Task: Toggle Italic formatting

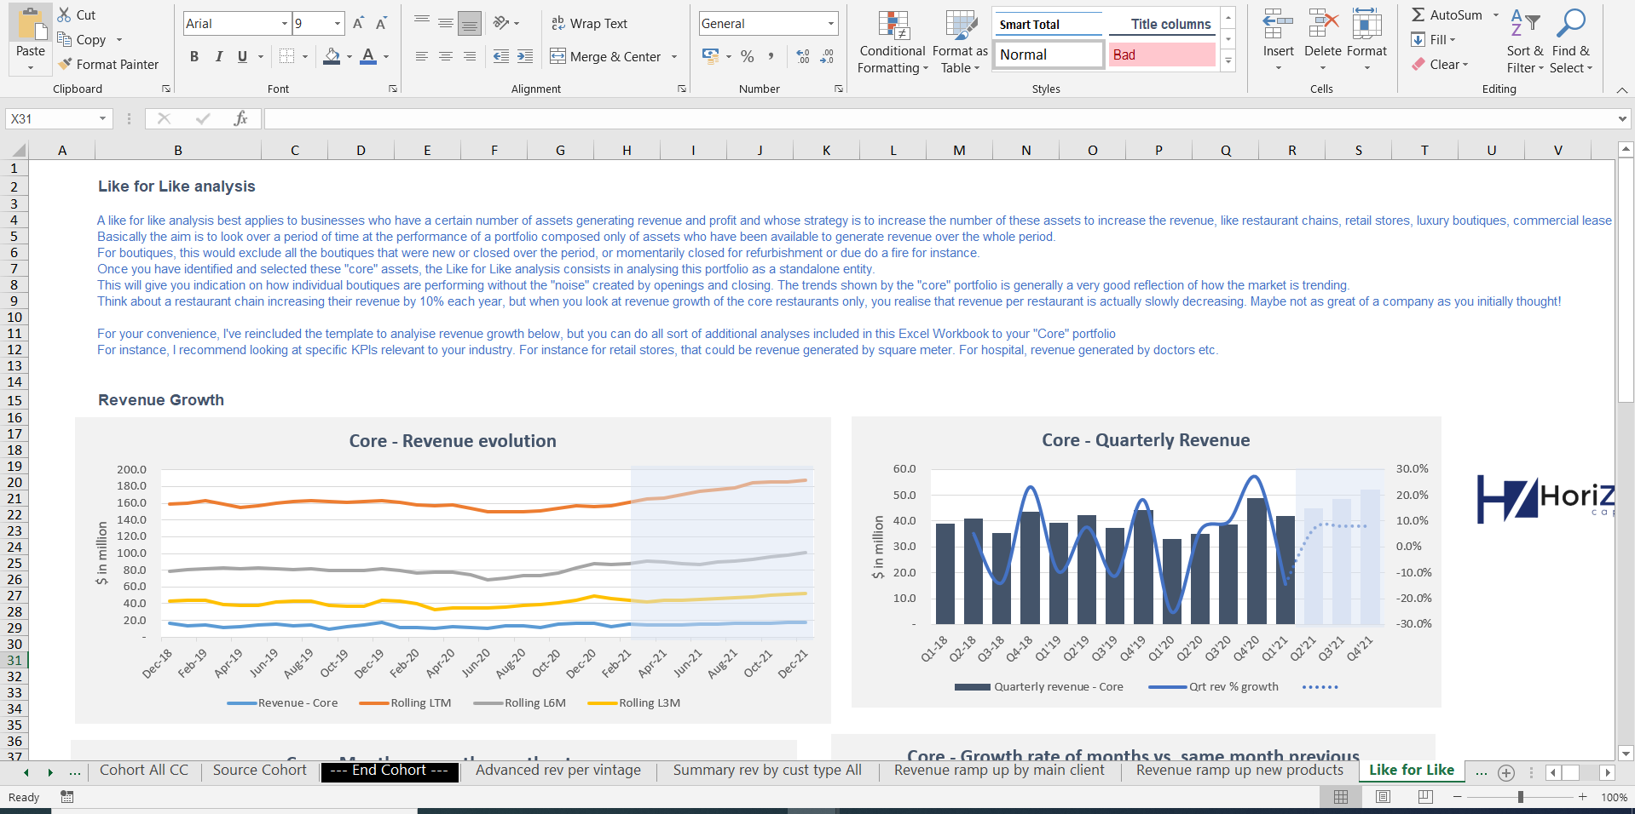Action: 219,56
